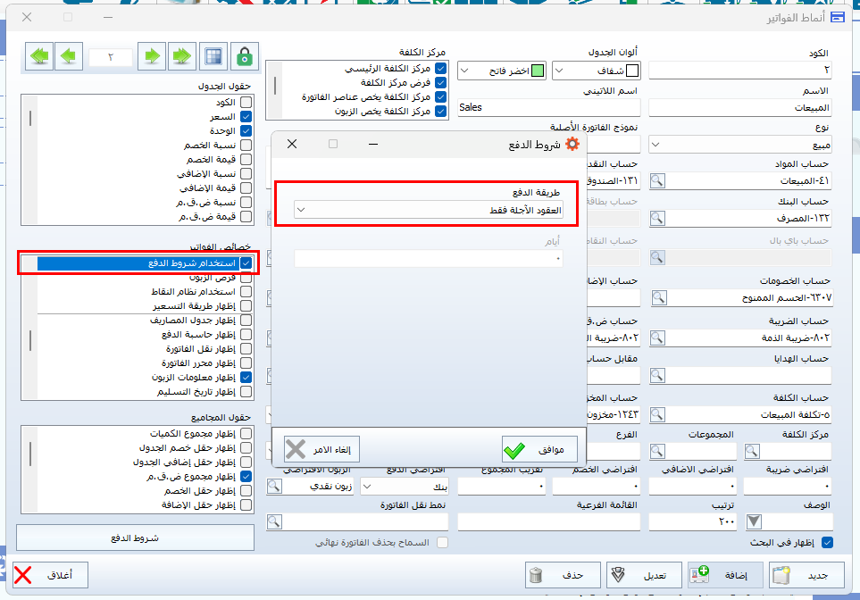The width and height of the screenshot is (860, 600).
Task: Click the double right green arrows button
Action: (182, 56)
